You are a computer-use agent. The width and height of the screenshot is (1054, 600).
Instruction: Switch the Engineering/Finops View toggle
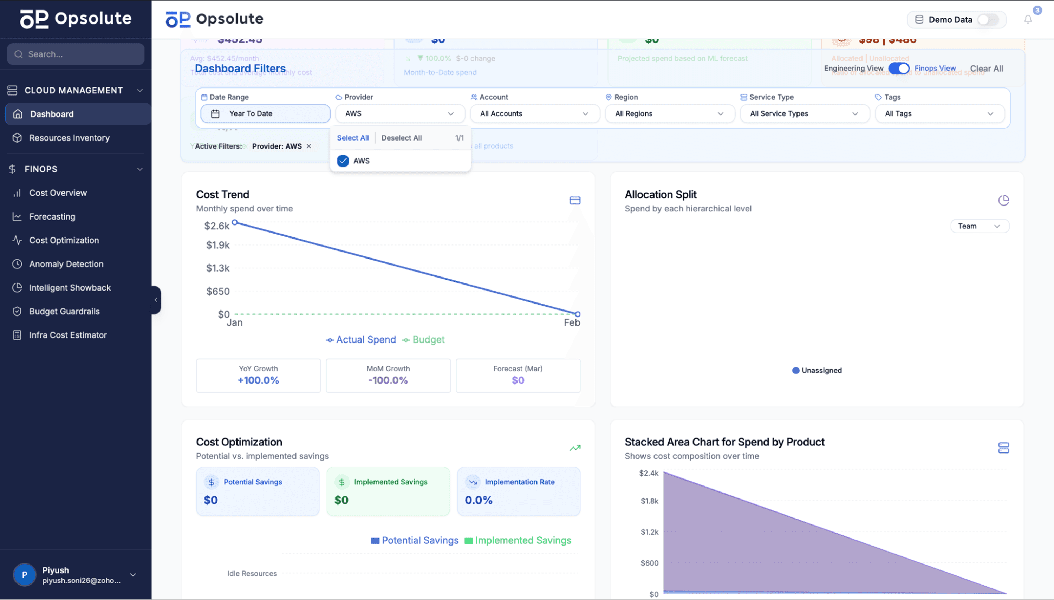(898, 69)
